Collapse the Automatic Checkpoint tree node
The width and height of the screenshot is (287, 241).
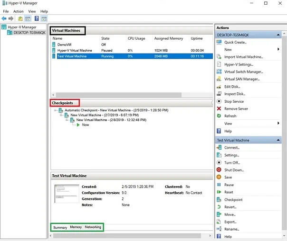click(x=56, y=110)
